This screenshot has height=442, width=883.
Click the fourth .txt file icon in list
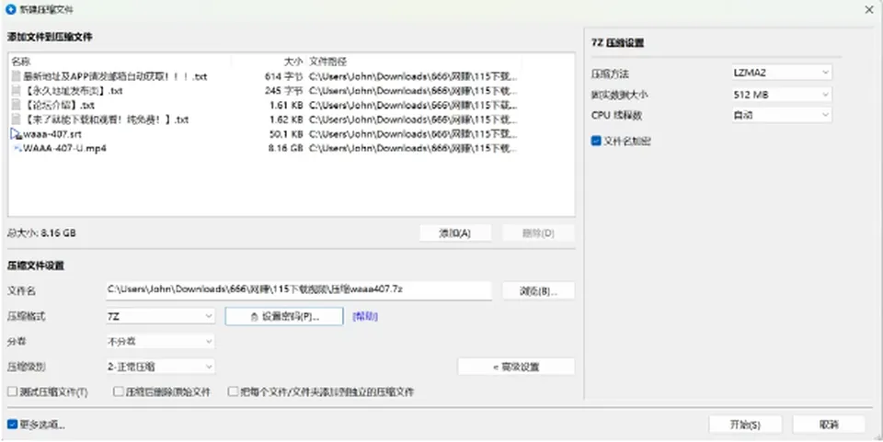17,119
